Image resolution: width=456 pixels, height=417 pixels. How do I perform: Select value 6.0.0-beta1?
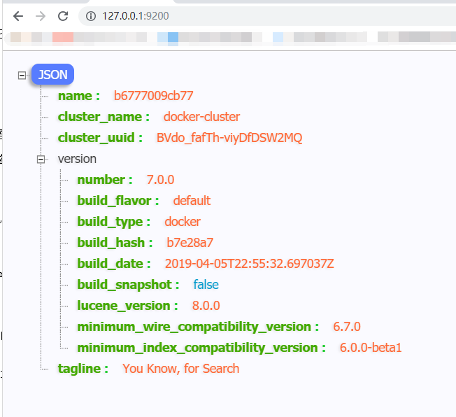point(371,348)
